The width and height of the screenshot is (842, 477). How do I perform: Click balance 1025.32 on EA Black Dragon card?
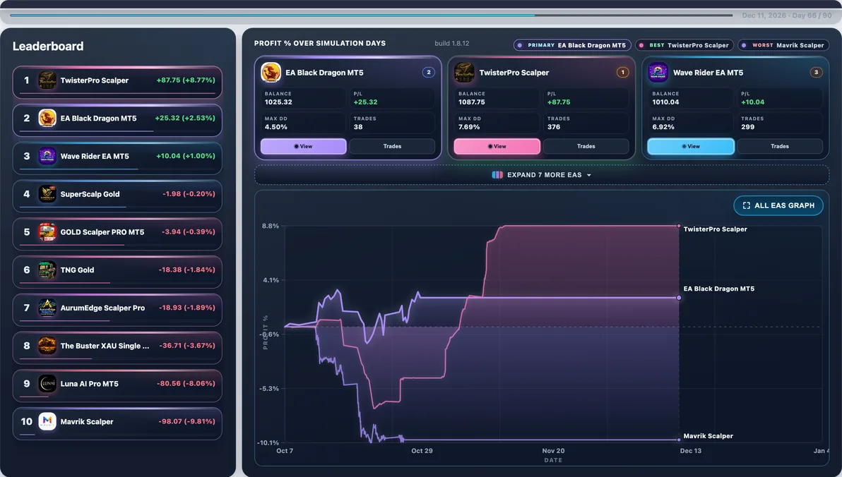(278, 102)
